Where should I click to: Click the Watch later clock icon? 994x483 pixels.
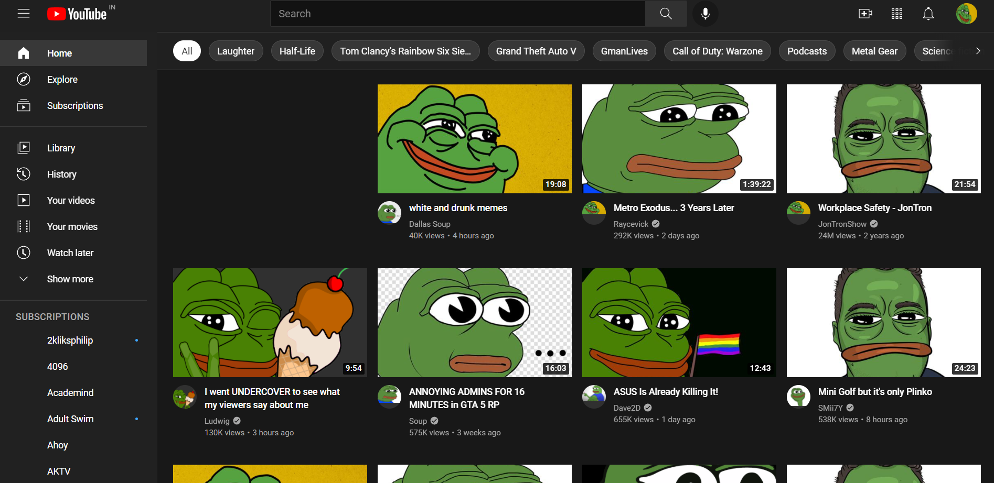point(24,253)
